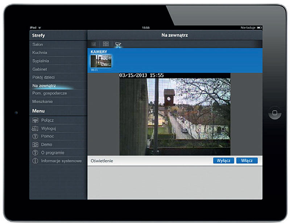Open the Kuchnia zone
The image size is (290, 224).
click(58, 53)
